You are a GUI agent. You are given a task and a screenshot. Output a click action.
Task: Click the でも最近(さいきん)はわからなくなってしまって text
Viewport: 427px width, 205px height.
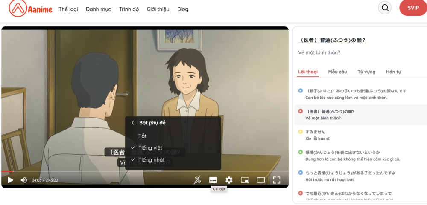[348, 193]
